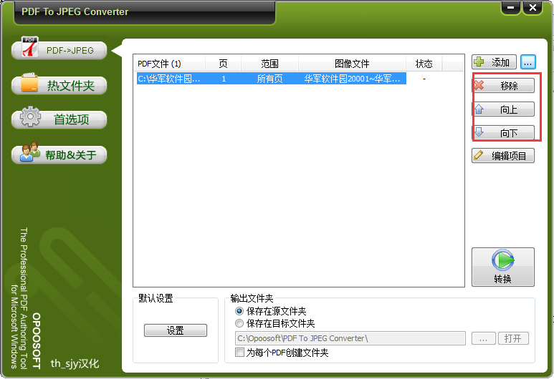Open the 帮助&关于 help and about tab
The width and height of the screenshot is (554, 379).
(59, 154)
